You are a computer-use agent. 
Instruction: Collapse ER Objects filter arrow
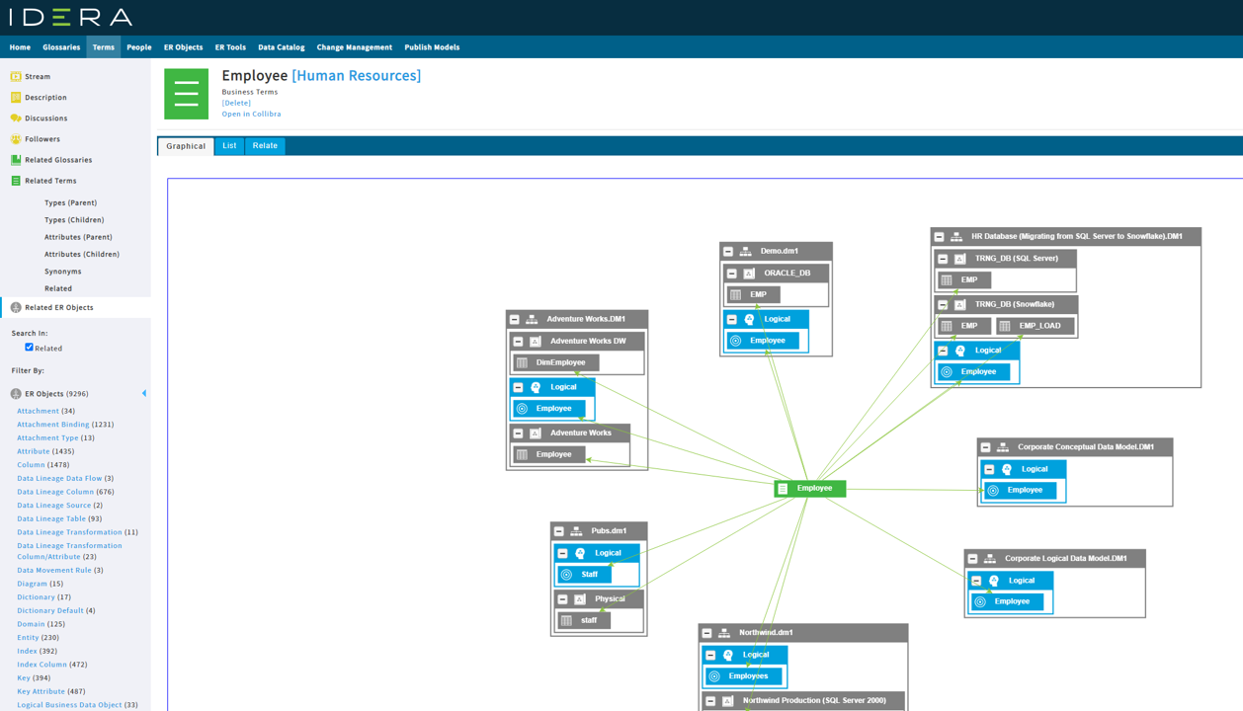pos(144,394)
